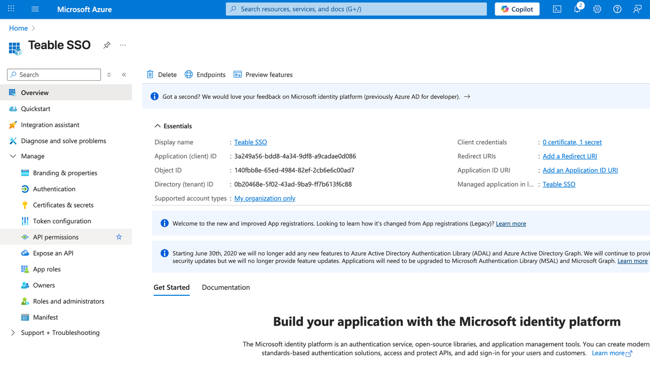This screenshot has width=650, height=376.
Task: Open the Feedback person icon
Action: [x=637, y=9]
